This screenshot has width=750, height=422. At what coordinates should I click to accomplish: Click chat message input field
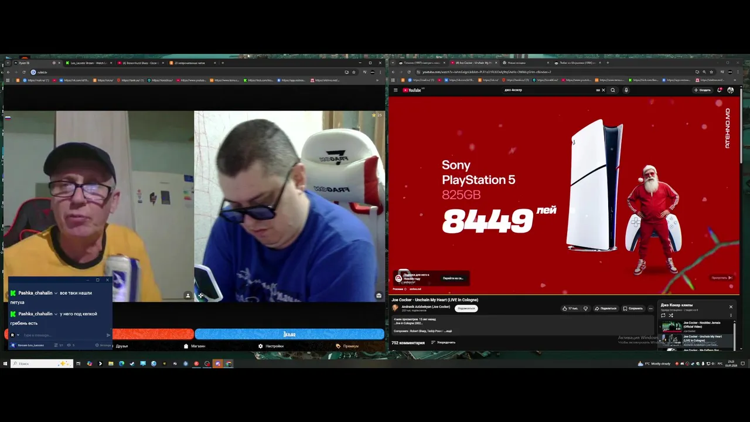pos(63,335)
